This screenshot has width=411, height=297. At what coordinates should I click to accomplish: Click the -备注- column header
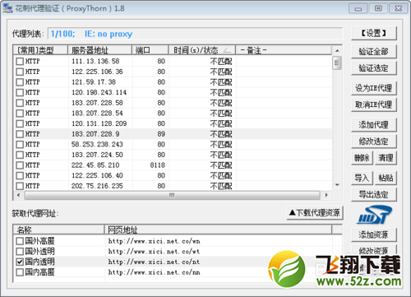coord(284,50)
